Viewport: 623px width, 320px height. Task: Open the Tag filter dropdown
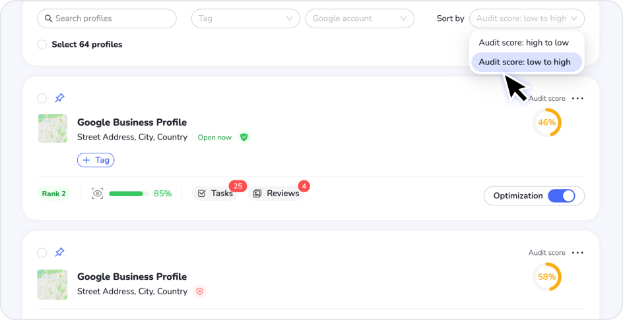pyautogui.click(x=246, y=18)
